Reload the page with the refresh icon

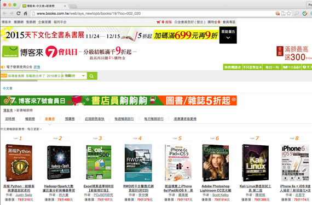tap(19, 13)
